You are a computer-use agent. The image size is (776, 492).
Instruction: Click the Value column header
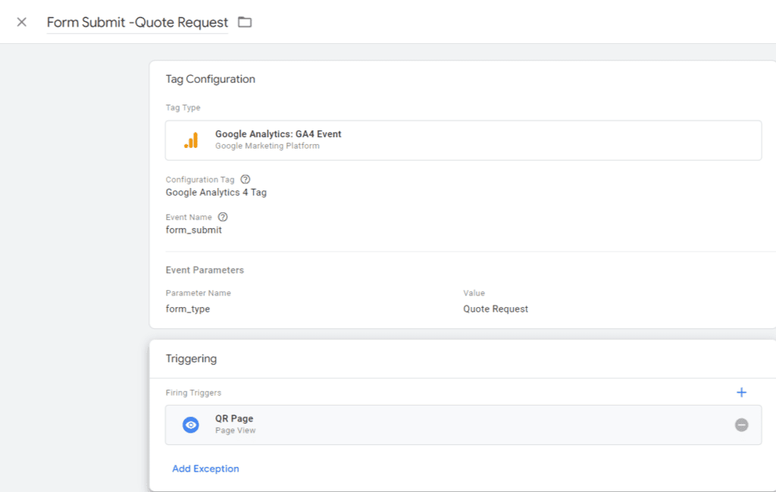474,293
